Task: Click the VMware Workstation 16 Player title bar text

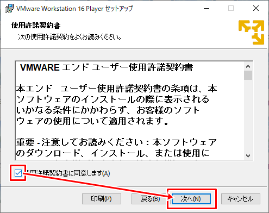Action: [x=74, y=8]
